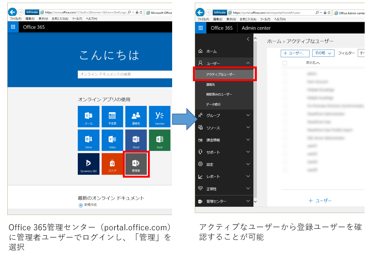
Task: Open app launcher in Admin center window
Action: click(201, 28)
